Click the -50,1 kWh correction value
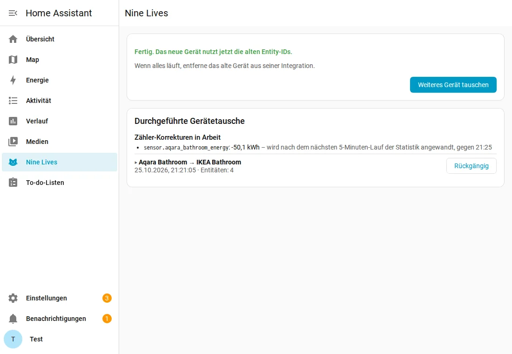The height and width of the screenshot is (354, 512). 246,147
